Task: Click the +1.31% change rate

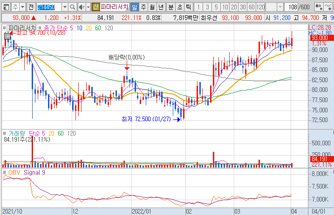Action: [72, 18]
